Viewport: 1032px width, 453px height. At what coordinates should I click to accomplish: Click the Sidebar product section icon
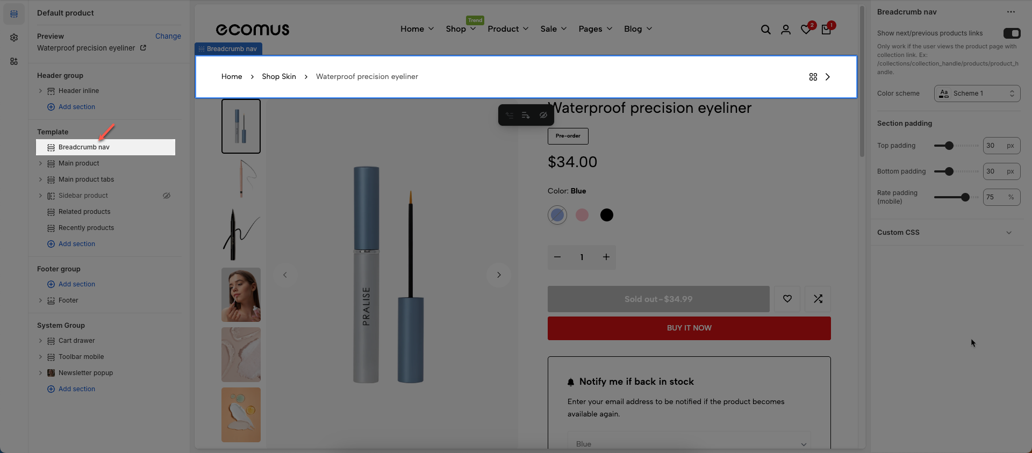(51, 196)
